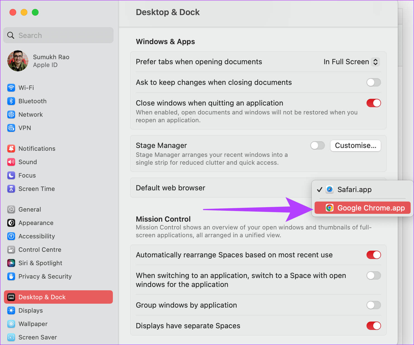
Task: Click the Safari compass icon in the popup
Action: click(330, 190)
